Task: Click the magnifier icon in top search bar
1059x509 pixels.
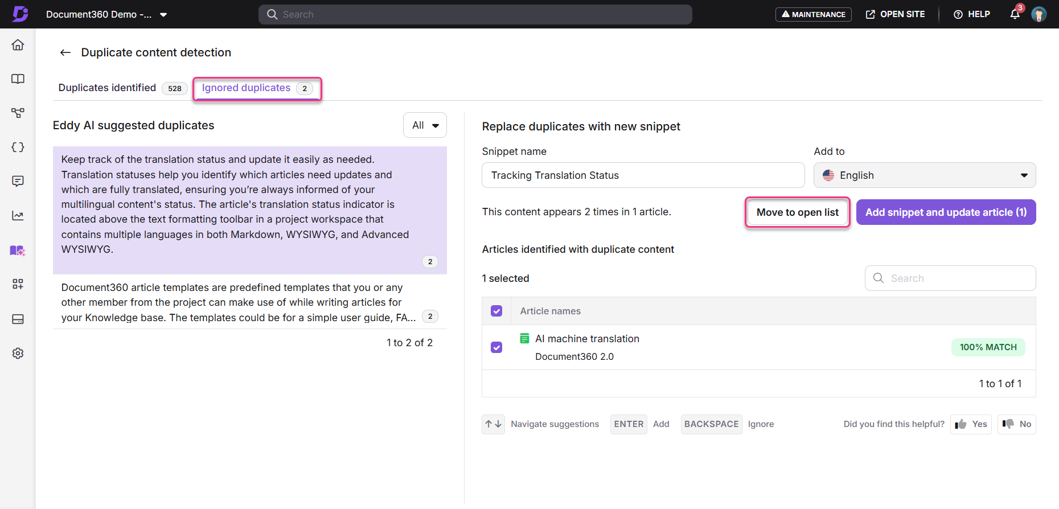Action: coord(272,14)
